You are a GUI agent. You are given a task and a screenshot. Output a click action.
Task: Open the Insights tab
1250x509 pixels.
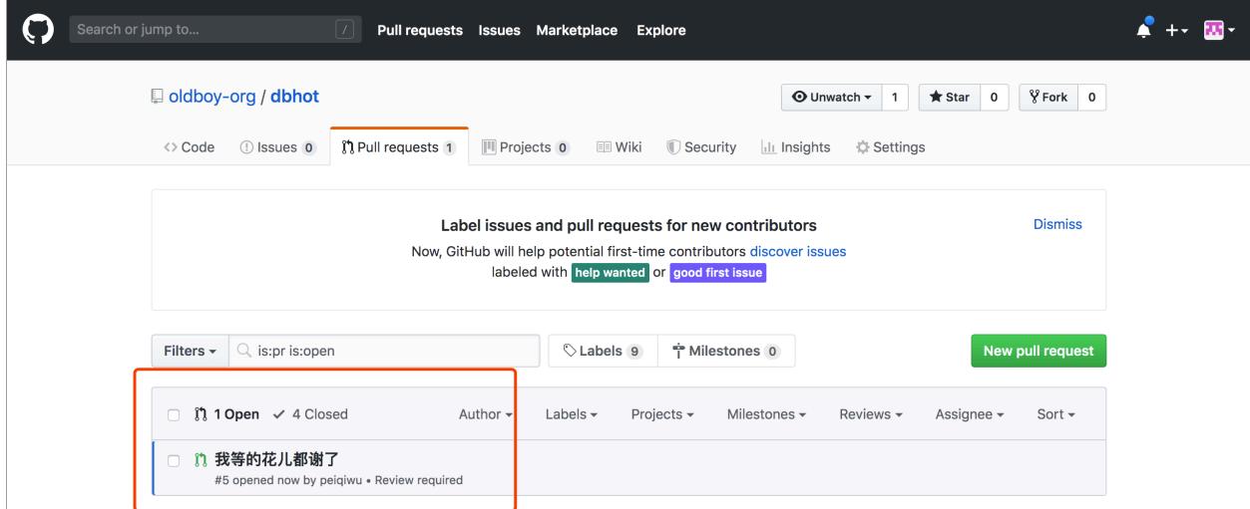coord(795,147)
